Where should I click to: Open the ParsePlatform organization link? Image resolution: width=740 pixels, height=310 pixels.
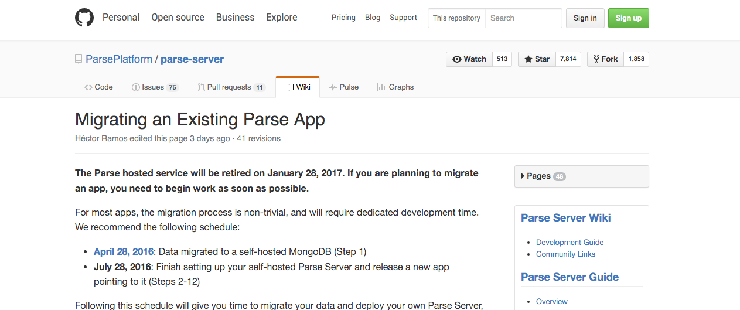[x=119, y=59]
